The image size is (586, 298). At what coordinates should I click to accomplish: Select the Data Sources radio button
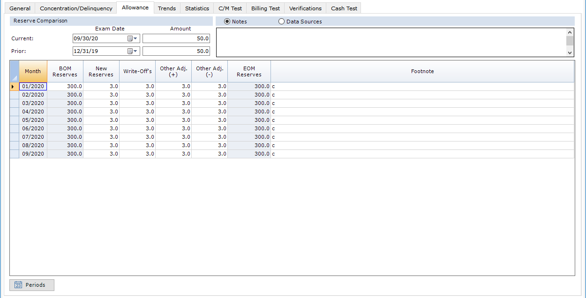(x=281, y=22)
